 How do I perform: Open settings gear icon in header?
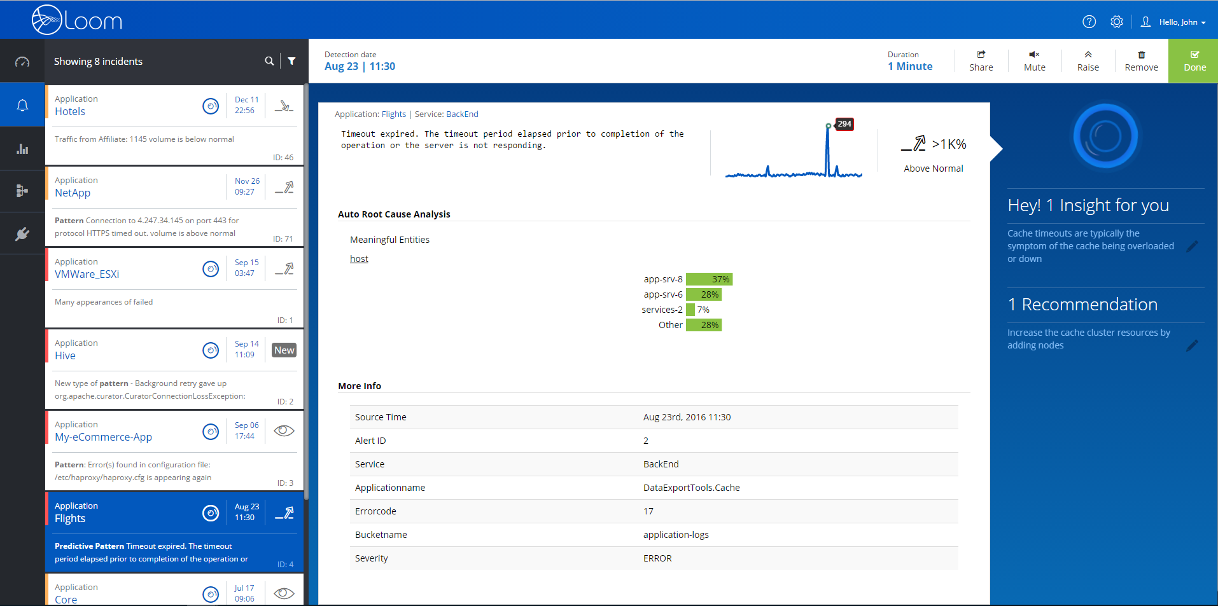(1117, 22)
